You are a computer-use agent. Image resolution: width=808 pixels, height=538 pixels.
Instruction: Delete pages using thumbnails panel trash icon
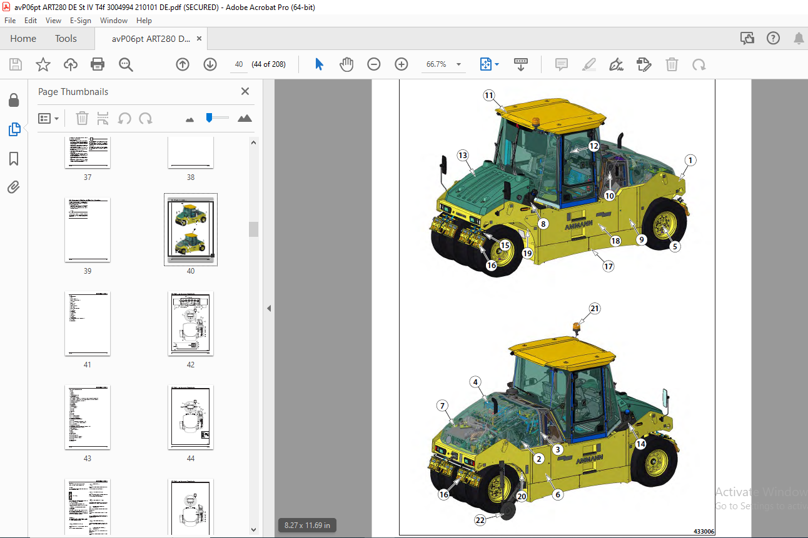(82, 118)
